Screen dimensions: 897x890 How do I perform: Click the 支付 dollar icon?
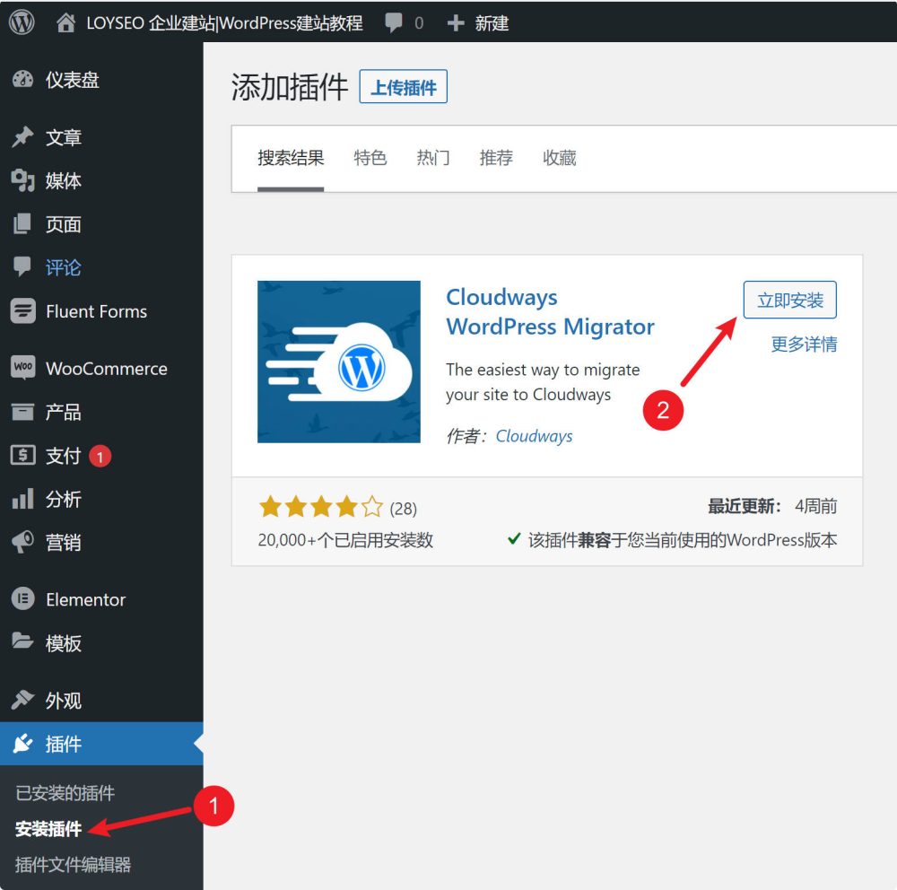click(x=23, y=455)
